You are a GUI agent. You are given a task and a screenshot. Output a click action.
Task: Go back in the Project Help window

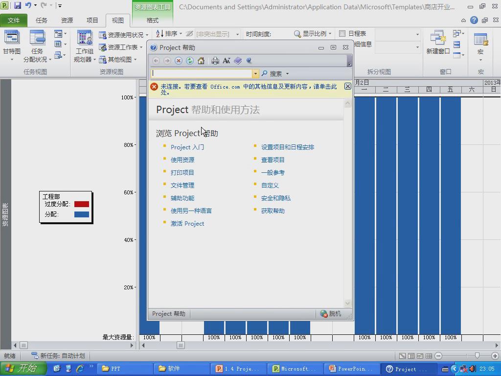[x=156, y=61]
